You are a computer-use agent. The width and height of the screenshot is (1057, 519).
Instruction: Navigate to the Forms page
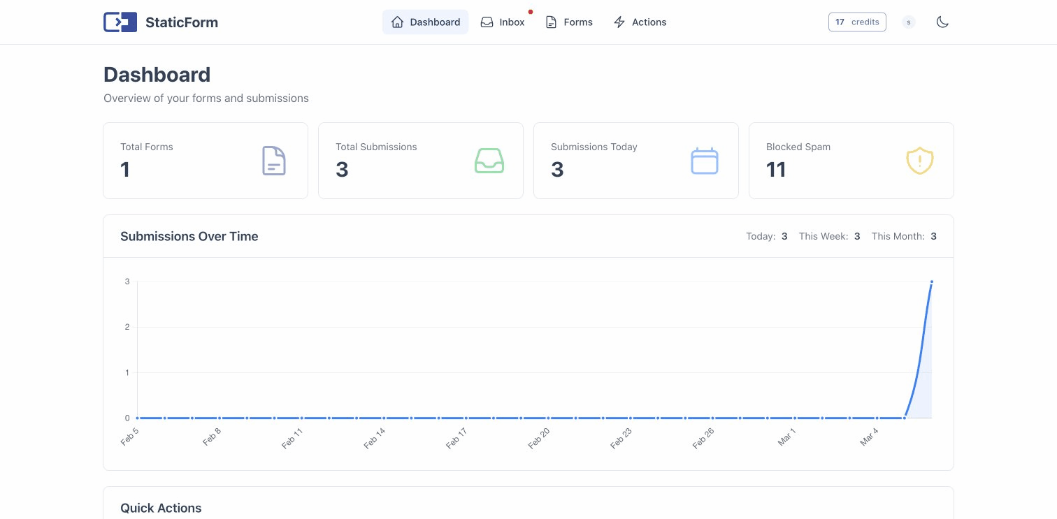(x=578, y=22)
